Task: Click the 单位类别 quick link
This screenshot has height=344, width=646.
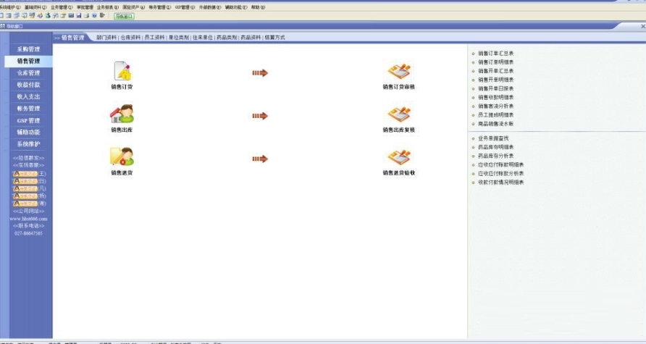Action: click(179, 38)
